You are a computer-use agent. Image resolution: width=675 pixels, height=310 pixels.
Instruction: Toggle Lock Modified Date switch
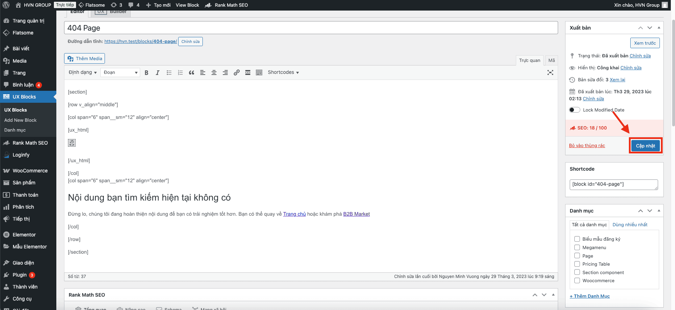[x=575, y=110]
